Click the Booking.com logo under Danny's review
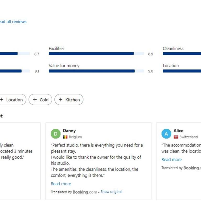The width and height of the screenshot is (201, 201). [85, 192]
